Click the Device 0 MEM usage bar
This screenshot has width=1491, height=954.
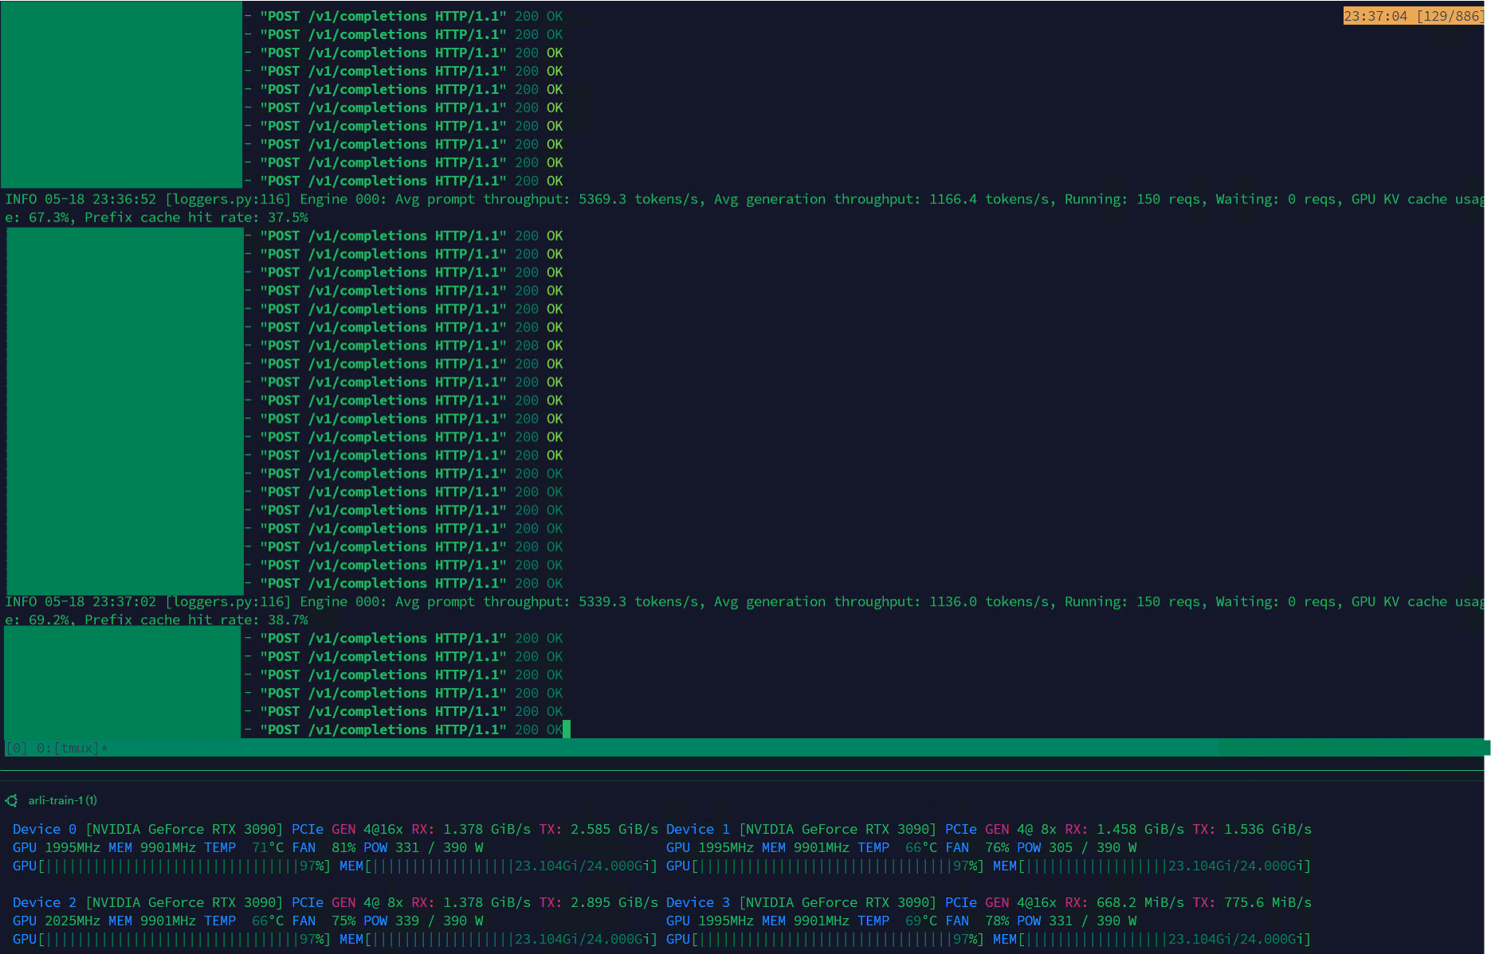click(x=498, y=866)
